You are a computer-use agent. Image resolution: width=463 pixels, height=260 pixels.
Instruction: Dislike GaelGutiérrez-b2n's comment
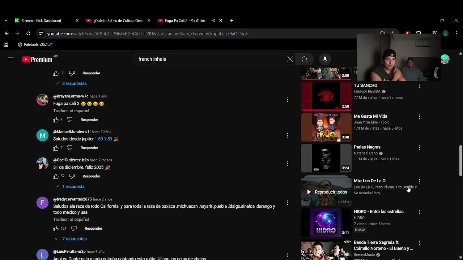(x=72, y=176)
